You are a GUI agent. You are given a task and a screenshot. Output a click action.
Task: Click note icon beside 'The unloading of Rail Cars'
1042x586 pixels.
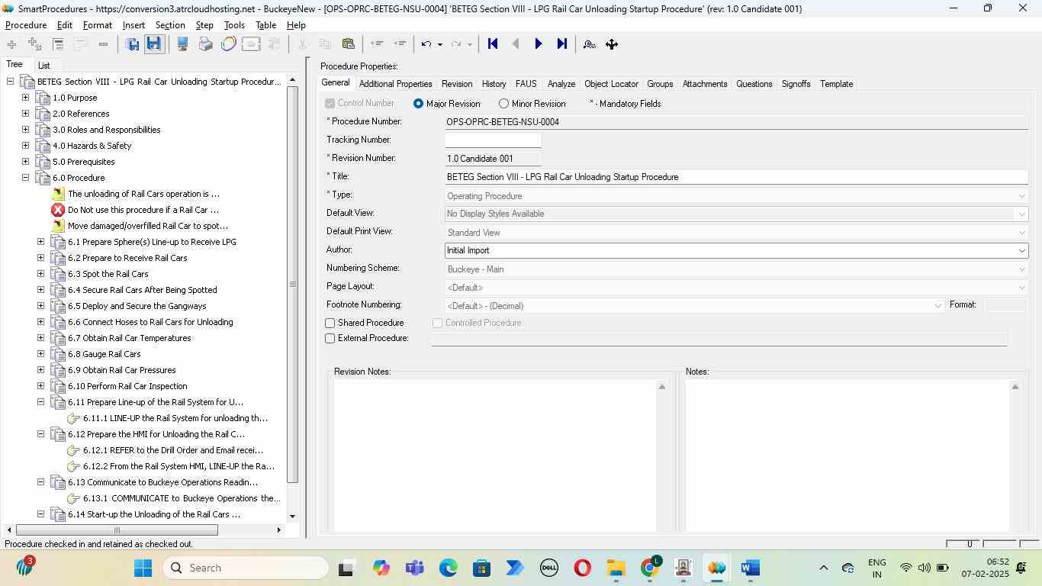click(58, 194)
